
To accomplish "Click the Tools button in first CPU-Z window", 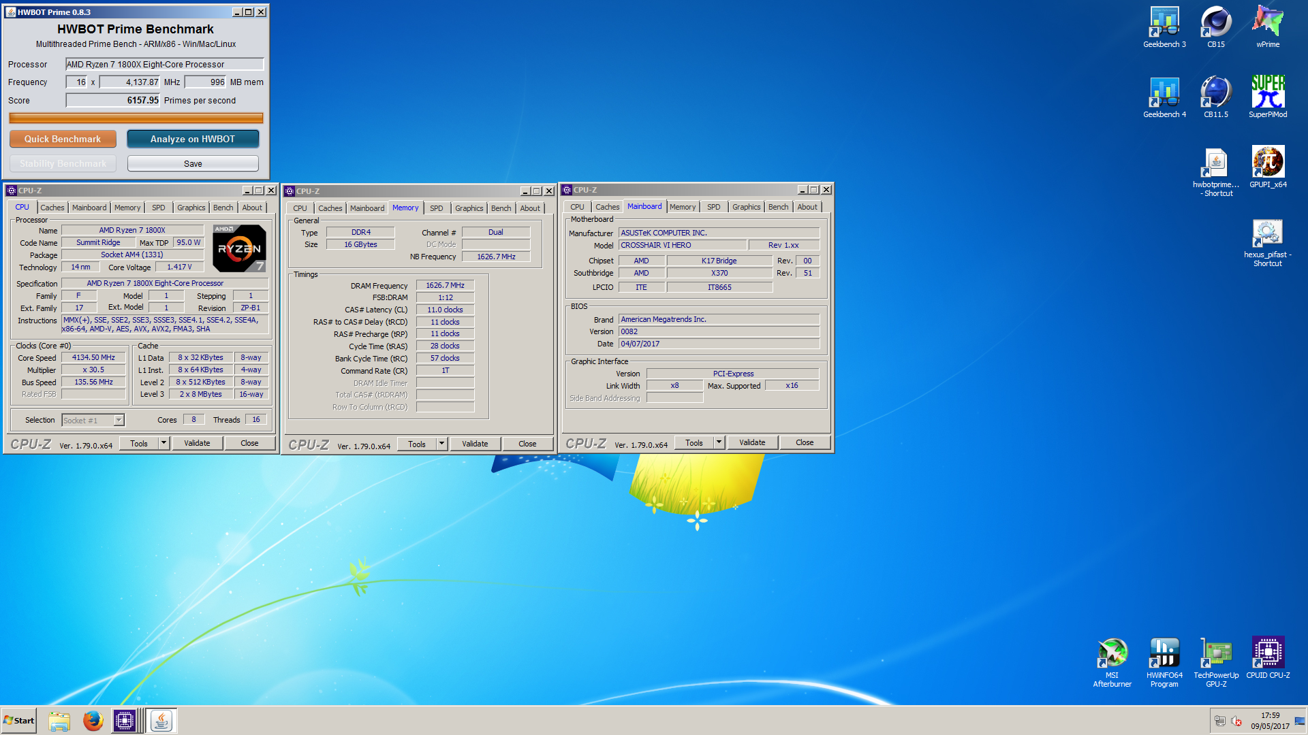I will click(x=139, y=443).
